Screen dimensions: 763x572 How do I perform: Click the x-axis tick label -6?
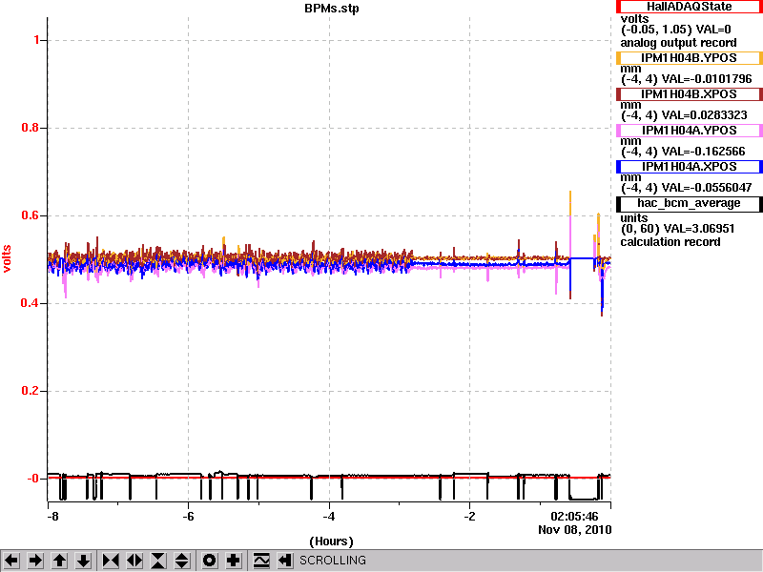(188, 517)
